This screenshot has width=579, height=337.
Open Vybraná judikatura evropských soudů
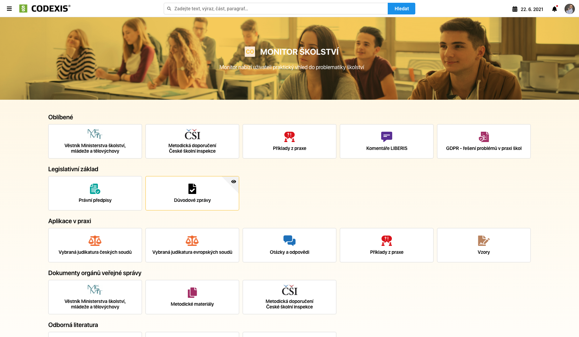click(x=192, y=245)
